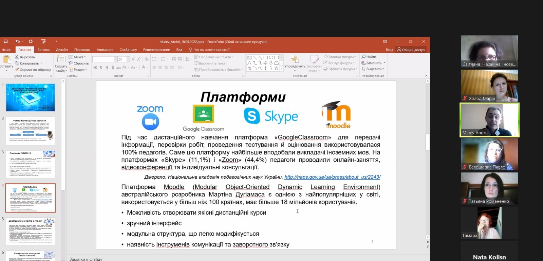Viewport: 543px width, 261px height.
Task: Click Формат по образцу format painter
Action: tap(33, 70)
